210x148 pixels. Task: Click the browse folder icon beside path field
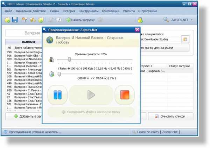[x=185, y=39]
